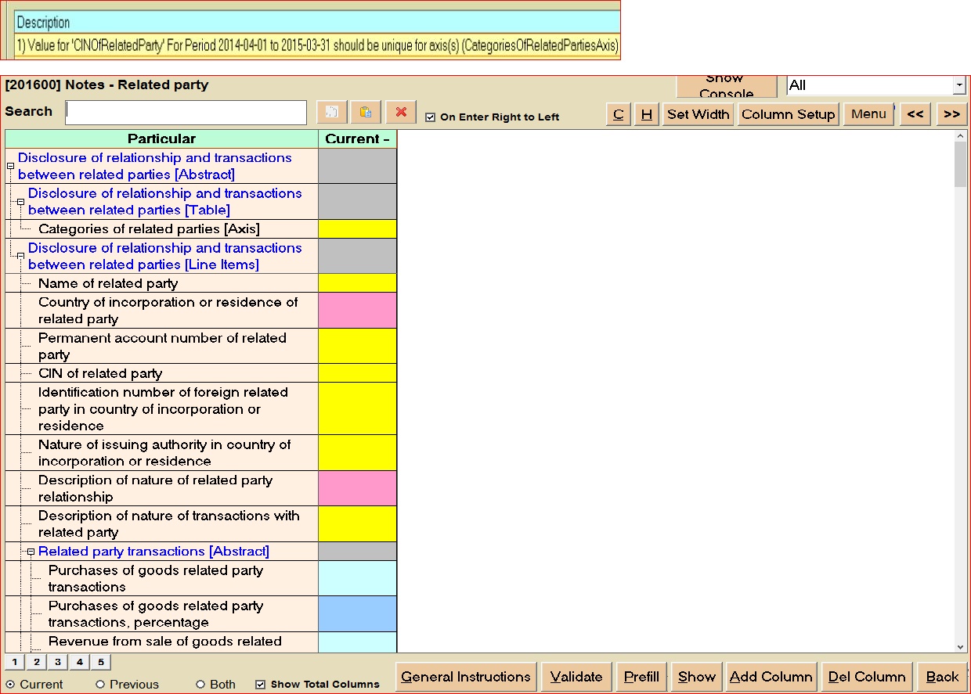971x694 pixels.
Task: Select yellow cell for CIN of related party
Action: click(357, 373)
